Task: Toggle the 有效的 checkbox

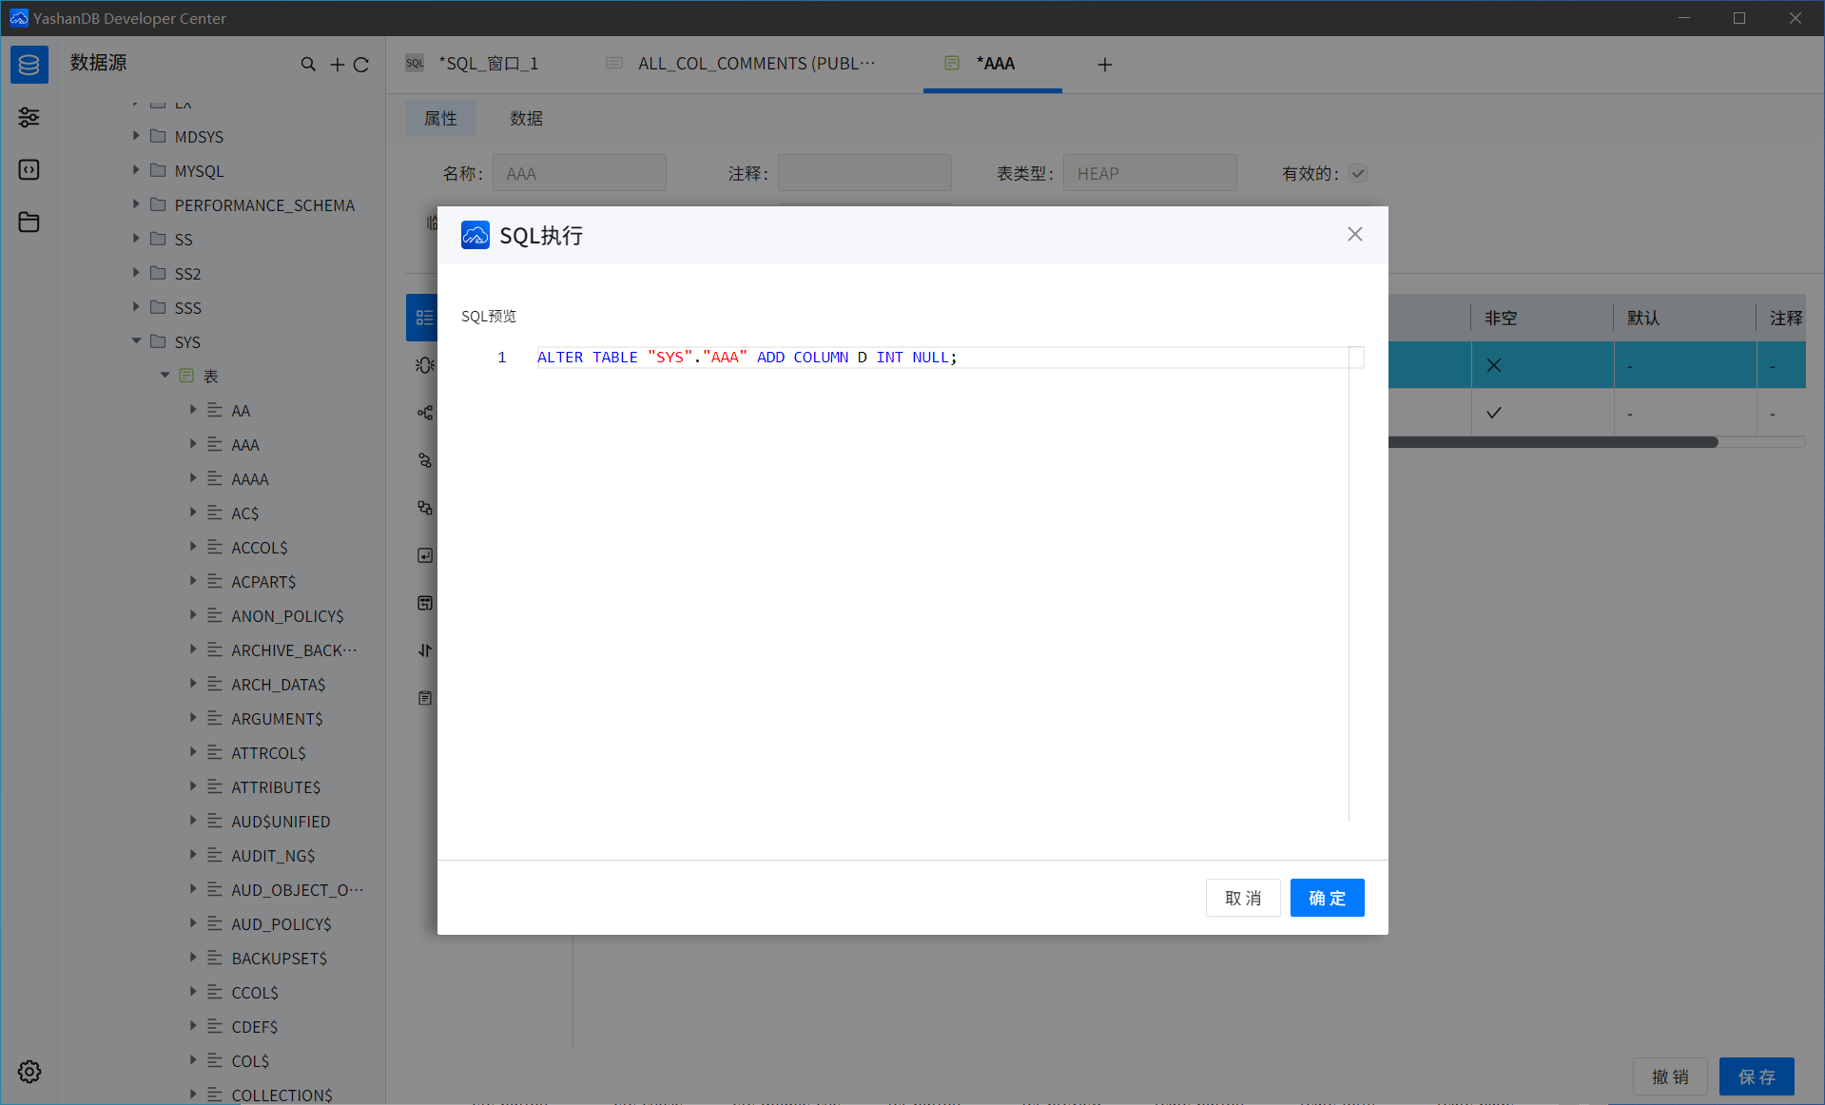Action: pyautogui.click(x=1358, y=173)
